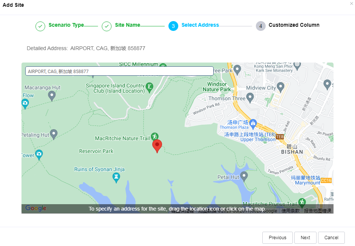Open the report map error link

(317, 211)
